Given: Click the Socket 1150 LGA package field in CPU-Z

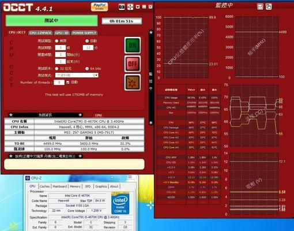Looking at the screenshot, I should tap(77, 206).
